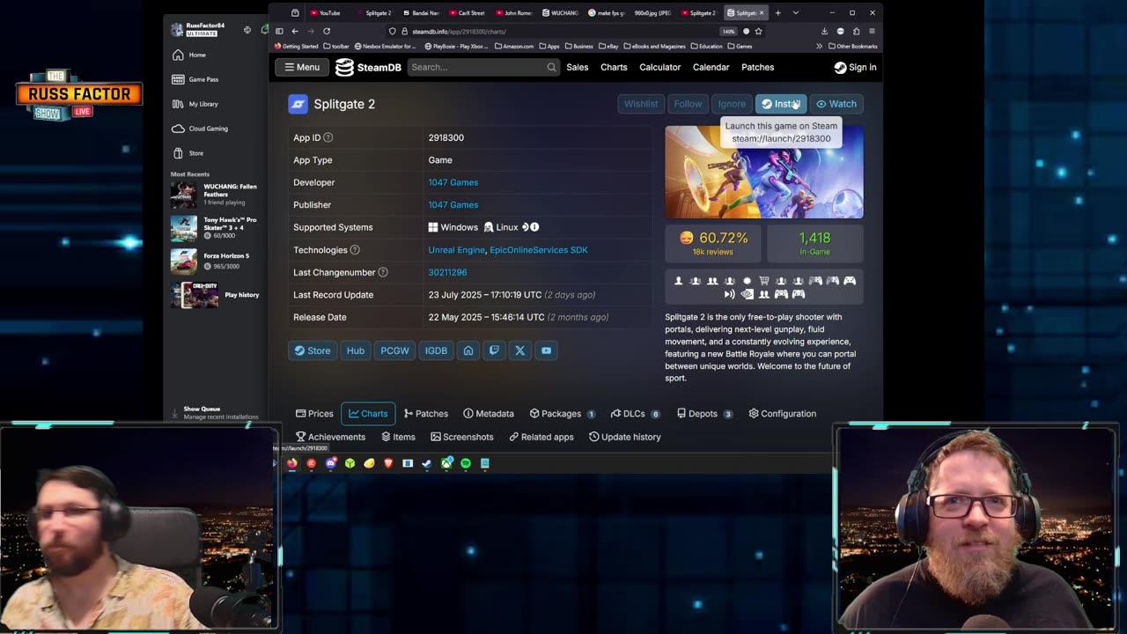Open the Unreal Engine technology link
The width and height of the screenshot is (1127, 634).
[456, 250]
